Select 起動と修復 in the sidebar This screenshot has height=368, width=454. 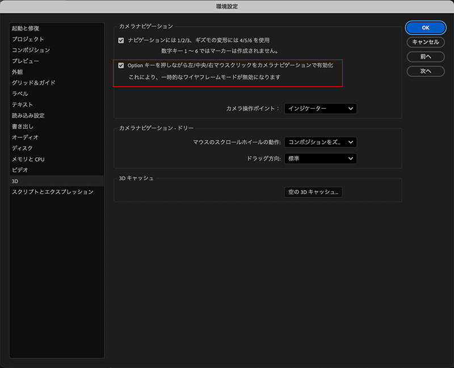point(26,28)
